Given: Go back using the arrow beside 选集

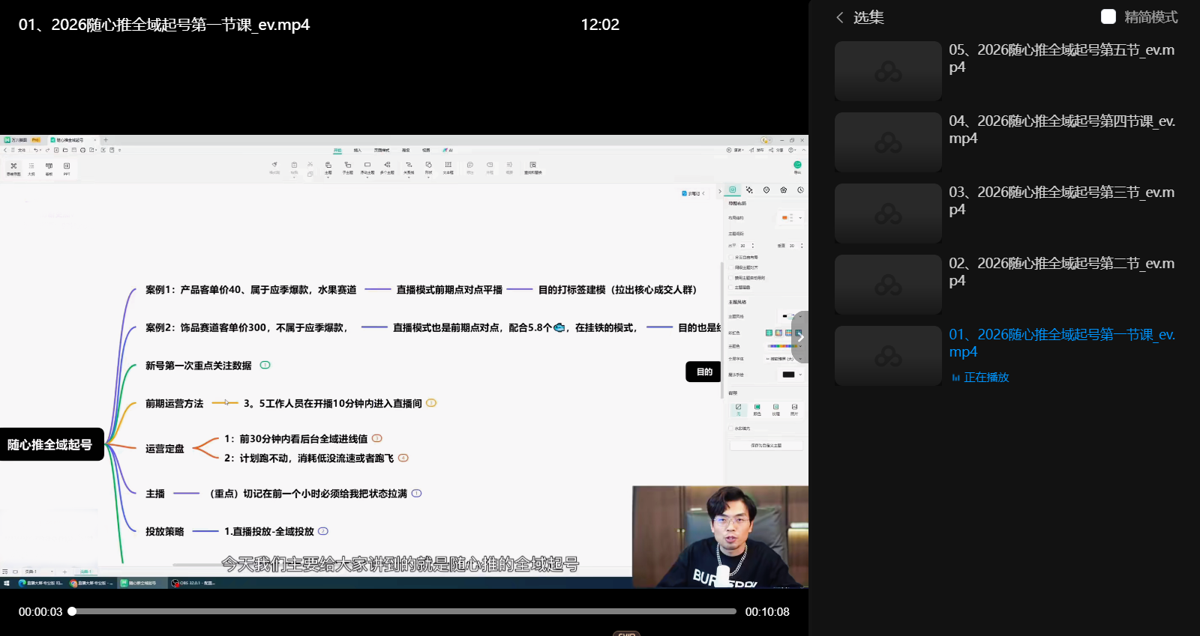Looking at the screenshot, I should click(840, 17).
